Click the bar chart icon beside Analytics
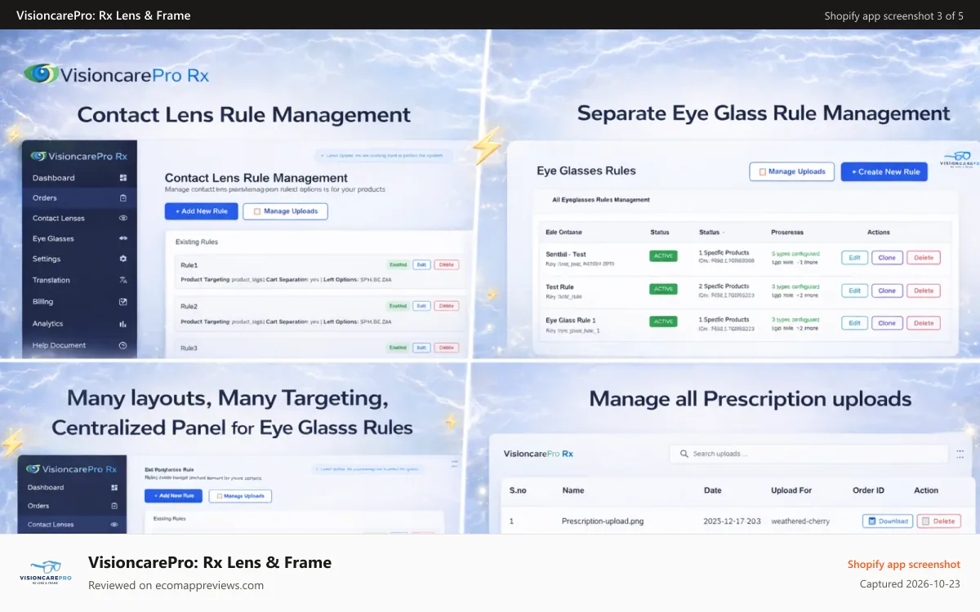980x612 pixels. pyautogui.click(x=123, y=324)
